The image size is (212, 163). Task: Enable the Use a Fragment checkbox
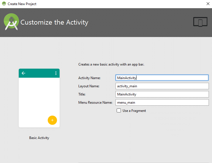point(119,111)
